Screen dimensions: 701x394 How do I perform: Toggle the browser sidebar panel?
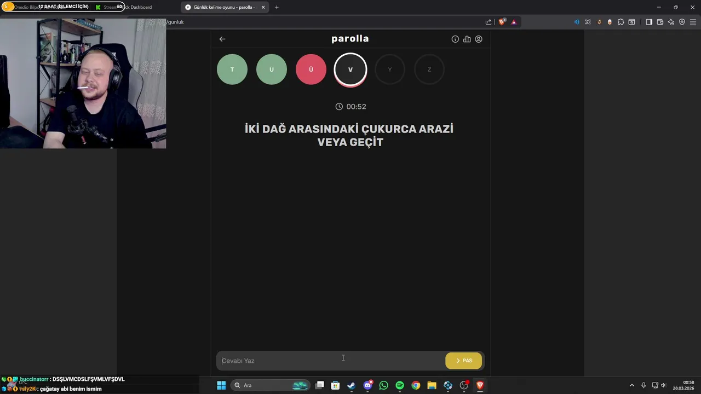pyautogui.click(x=649, y=22)
